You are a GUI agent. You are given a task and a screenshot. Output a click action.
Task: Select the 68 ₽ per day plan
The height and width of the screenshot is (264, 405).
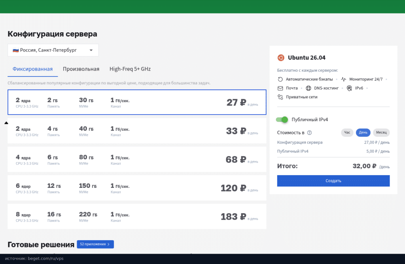[137, 159]
